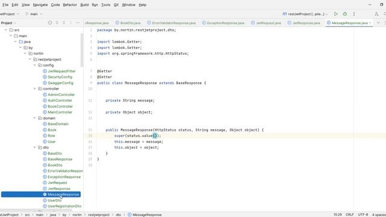Open the Navigate menu

[x=40, y=5]
